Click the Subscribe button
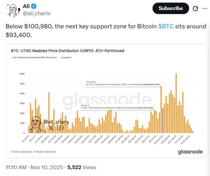Viewport: 210px width, 176px height. coord(170,8)
